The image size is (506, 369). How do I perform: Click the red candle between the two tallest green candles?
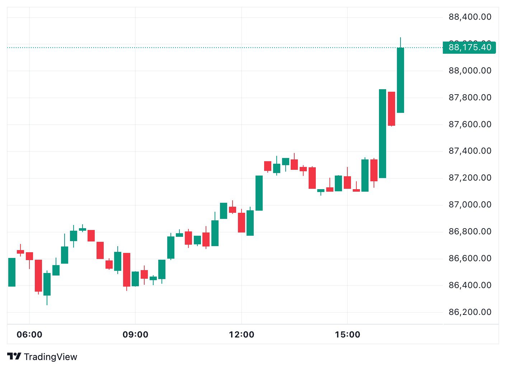click(x=392, y=109)
